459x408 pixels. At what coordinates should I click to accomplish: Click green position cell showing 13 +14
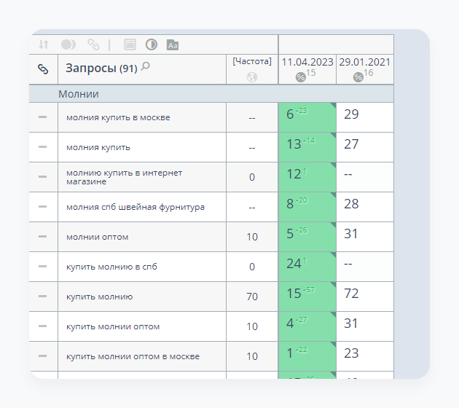coord(307,144)
